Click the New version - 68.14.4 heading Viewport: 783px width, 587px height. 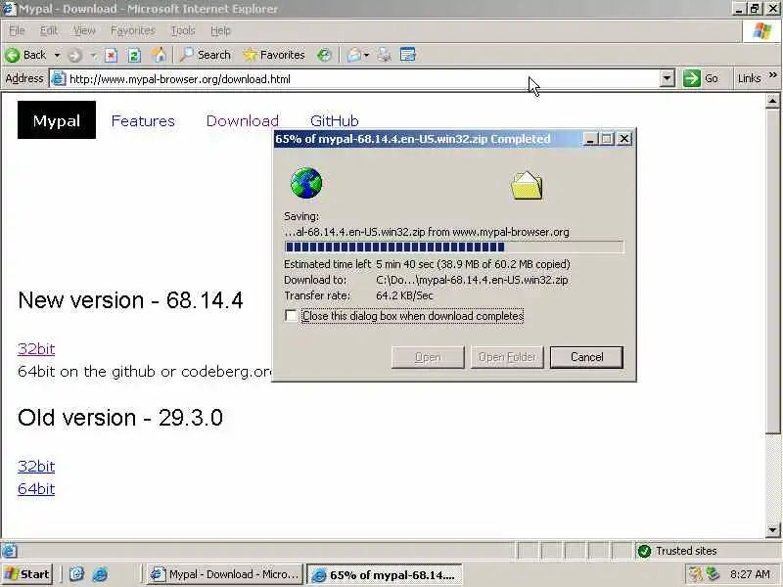tap(130, 300)
